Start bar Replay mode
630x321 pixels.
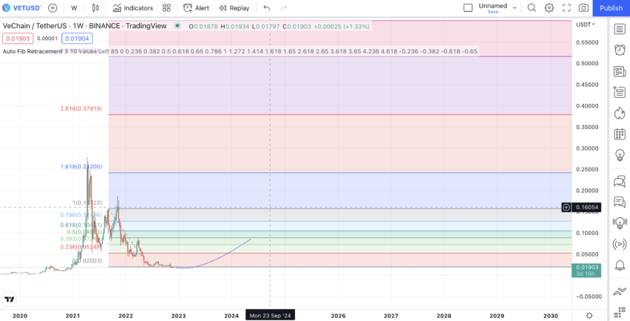pos(233,8)
